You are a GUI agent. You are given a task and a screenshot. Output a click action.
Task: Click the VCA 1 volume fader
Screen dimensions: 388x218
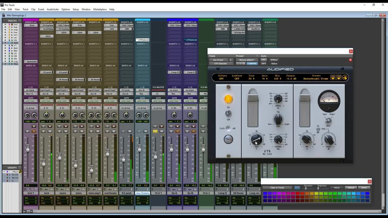coord(155,156)
